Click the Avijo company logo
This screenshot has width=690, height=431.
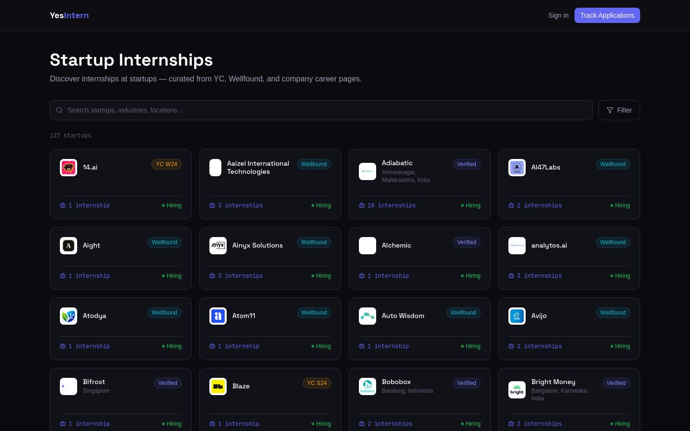click(517, 316)
